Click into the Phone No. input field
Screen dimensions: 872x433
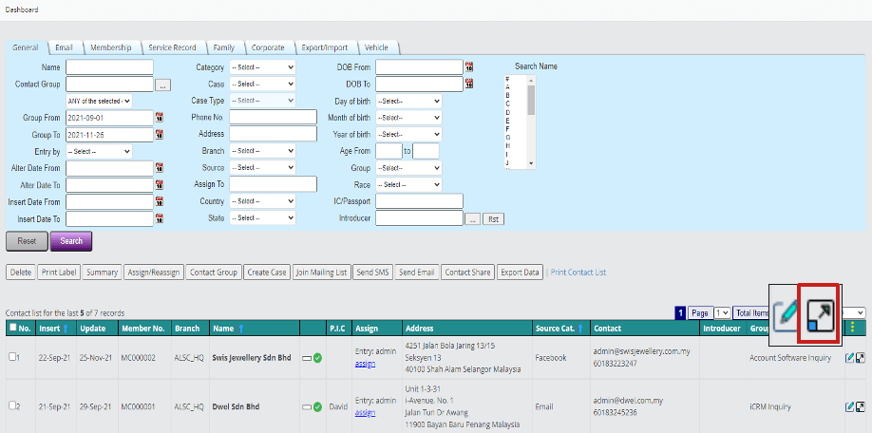coord(273,118)
